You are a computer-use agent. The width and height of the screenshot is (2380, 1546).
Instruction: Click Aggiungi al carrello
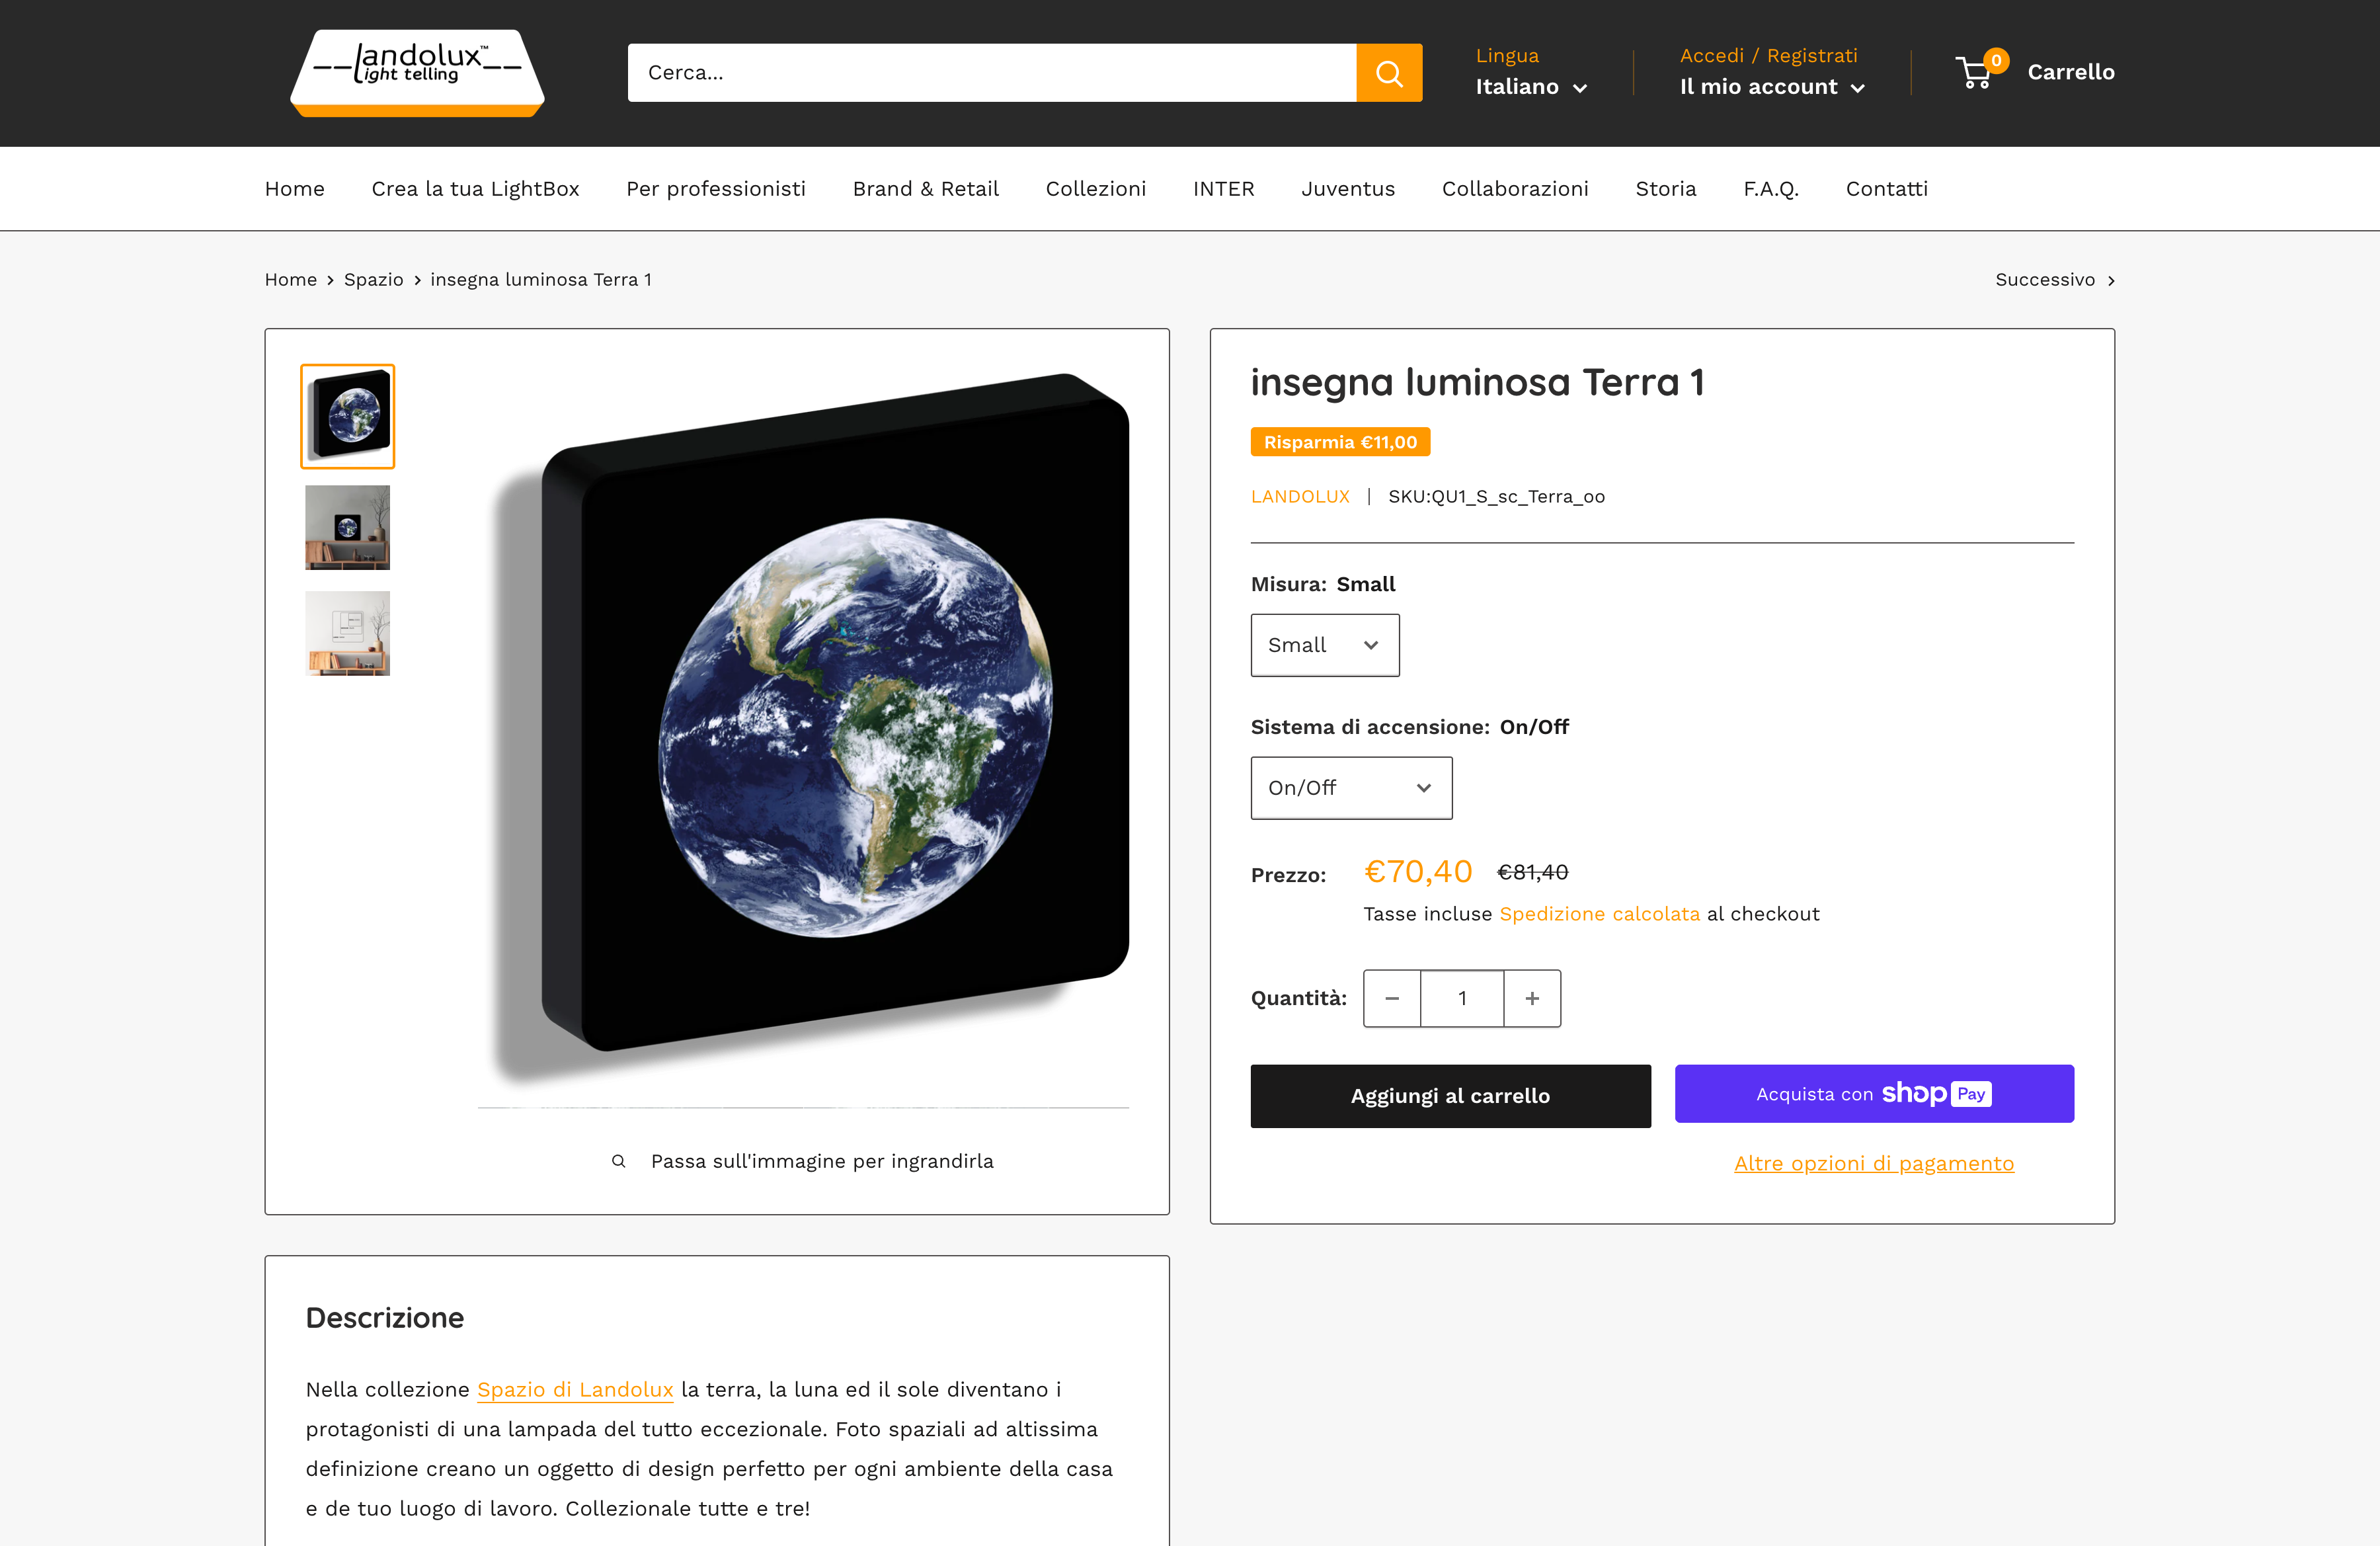click(1450, 1095)
